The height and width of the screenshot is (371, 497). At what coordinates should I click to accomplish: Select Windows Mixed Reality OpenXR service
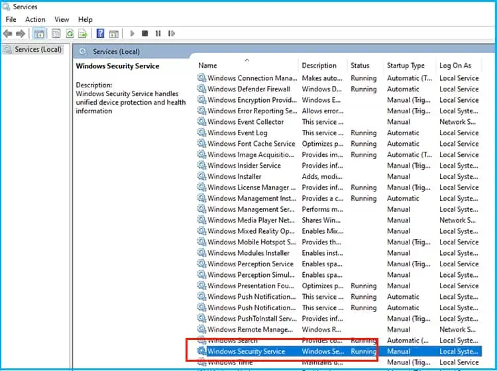pyautogui.click(x=339, y=231)
